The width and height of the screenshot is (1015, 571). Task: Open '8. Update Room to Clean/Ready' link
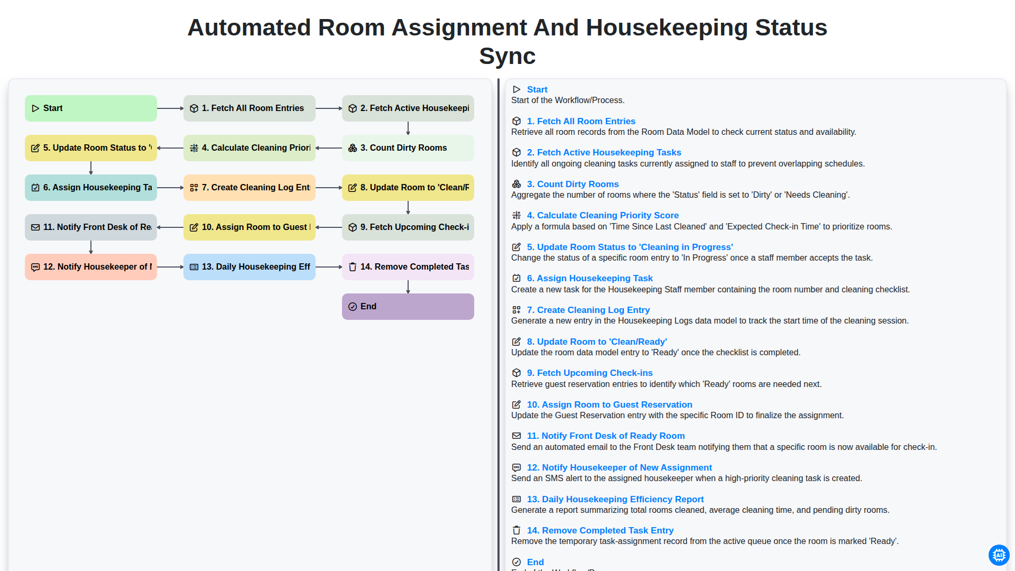[597, 342]
